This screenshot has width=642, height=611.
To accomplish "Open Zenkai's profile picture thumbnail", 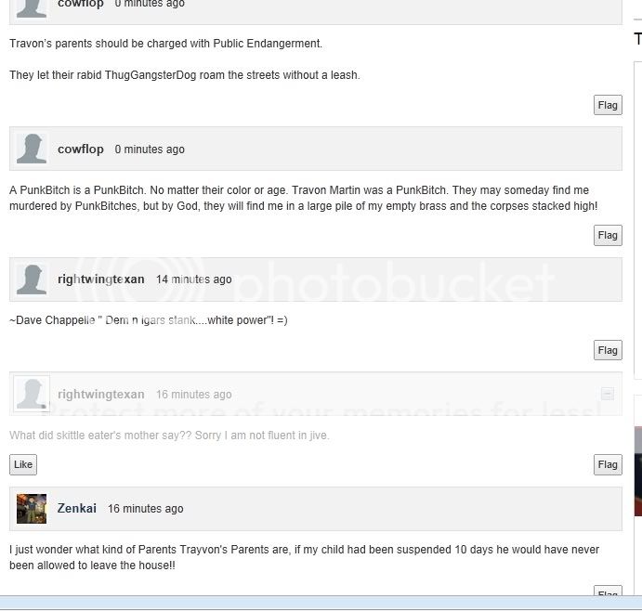I will pos(32,509).
